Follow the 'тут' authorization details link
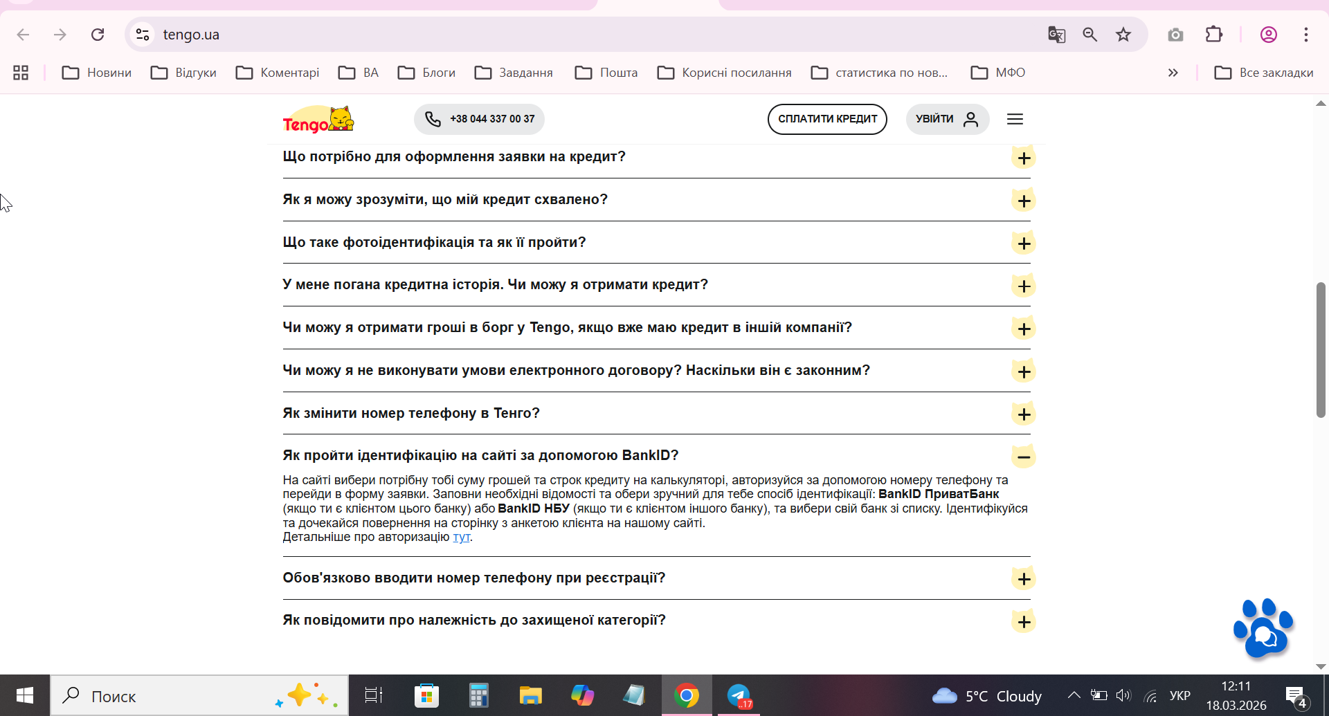The image size is (1329, 716). (x=461, y=537)
